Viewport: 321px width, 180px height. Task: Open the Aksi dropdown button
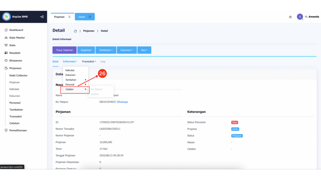[144, 50]
